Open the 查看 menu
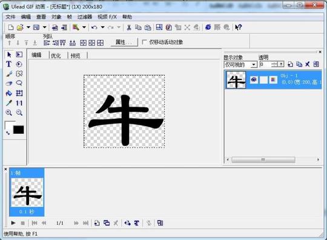Image resolution: width=327 pixels, height=240 pixels. (41, 17)
